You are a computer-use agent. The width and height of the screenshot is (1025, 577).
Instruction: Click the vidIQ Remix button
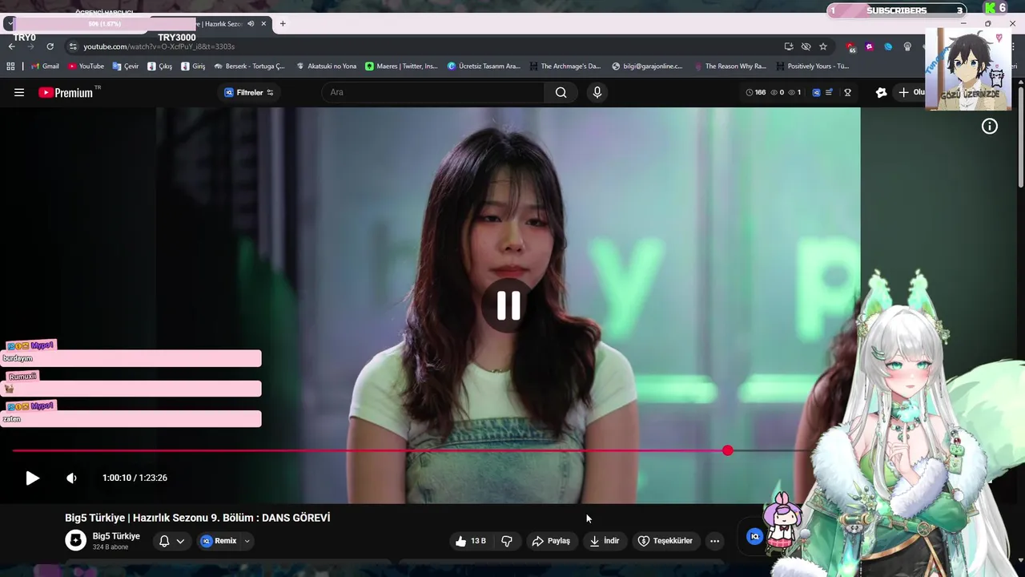(219, 541)
